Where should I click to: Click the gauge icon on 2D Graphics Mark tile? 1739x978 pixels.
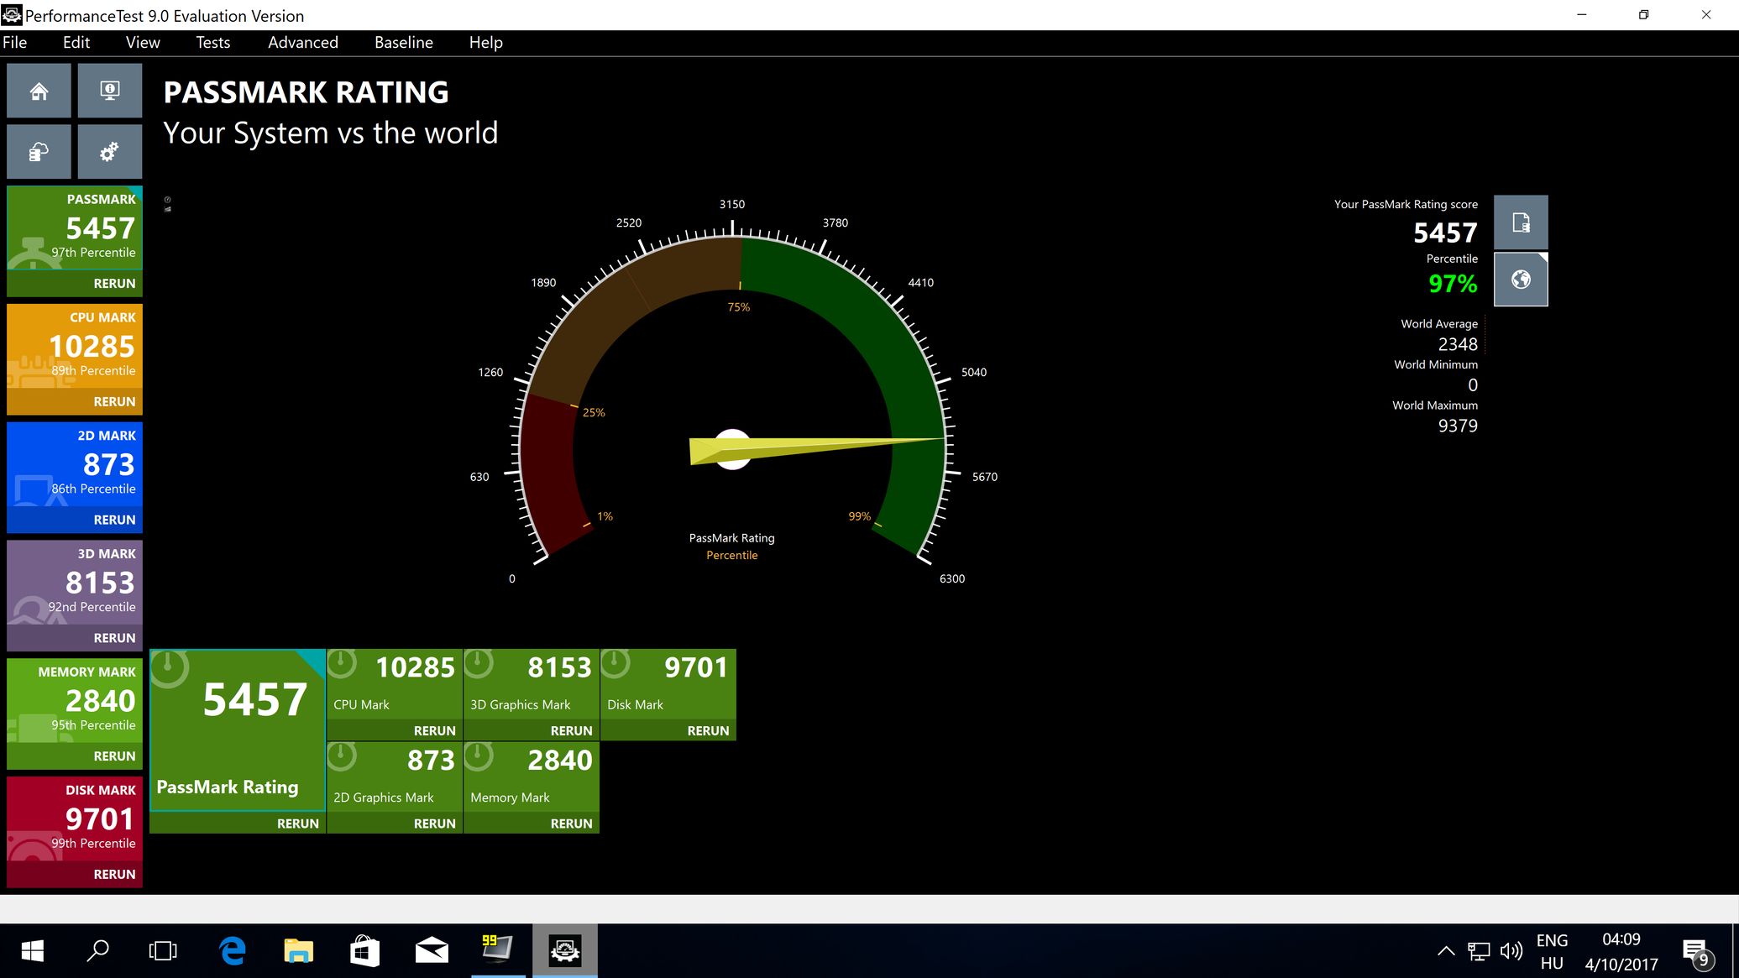[343, 757]
